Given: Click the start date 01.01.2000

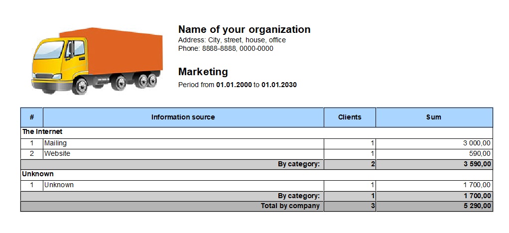Looking at the screenshot, I should [234, 85].
